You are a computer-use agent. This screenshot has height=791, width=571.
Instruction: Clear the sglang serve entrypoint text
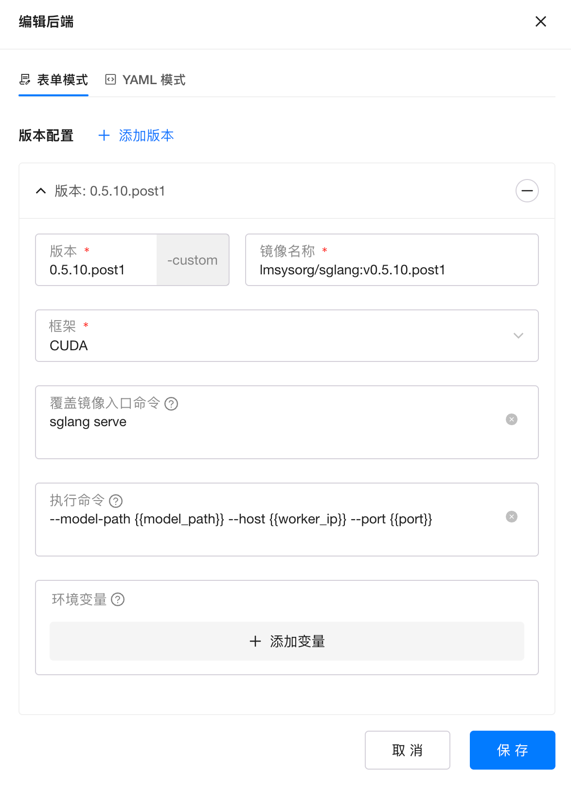511,419
